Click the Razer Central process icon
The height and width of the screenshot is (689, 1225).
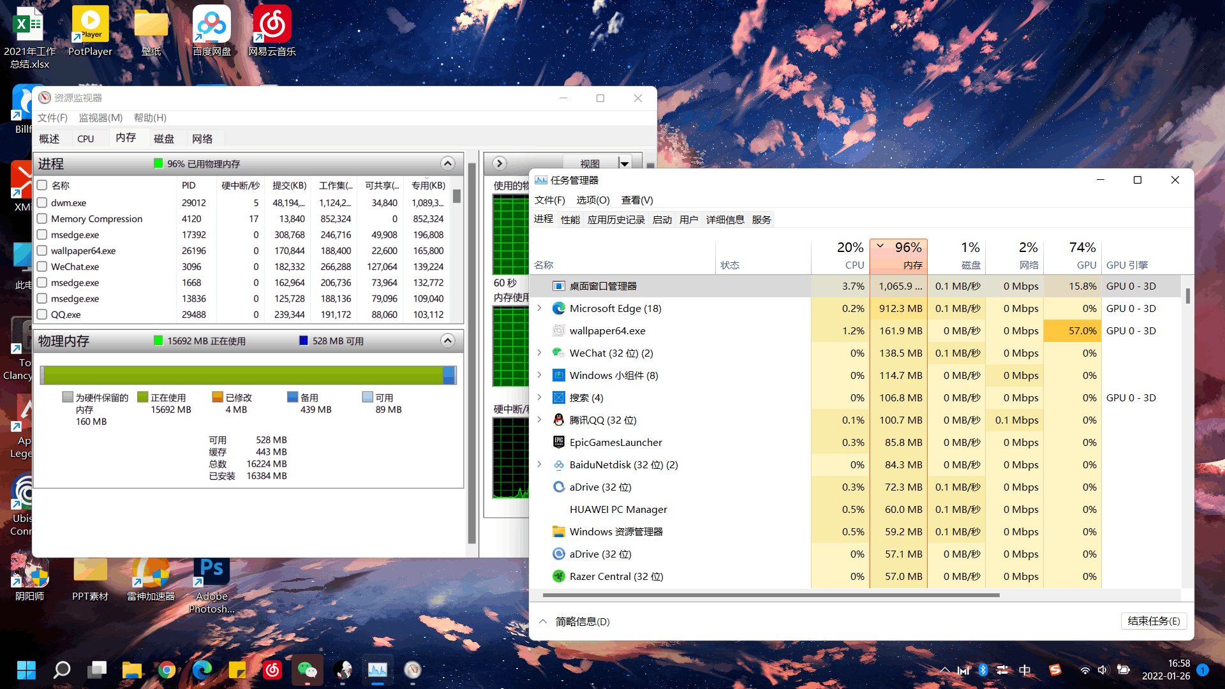point(559,576)
